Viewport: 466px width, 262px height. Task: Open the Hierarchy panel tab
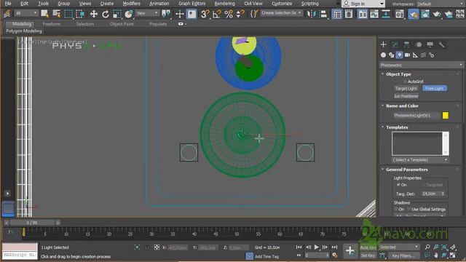click(x=406, y=44)
